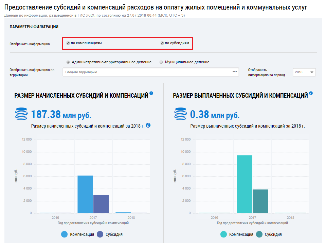Select 'Муниципальное деление' radio button
Viewport: 326px width, 245px height.
coord(160,62)
